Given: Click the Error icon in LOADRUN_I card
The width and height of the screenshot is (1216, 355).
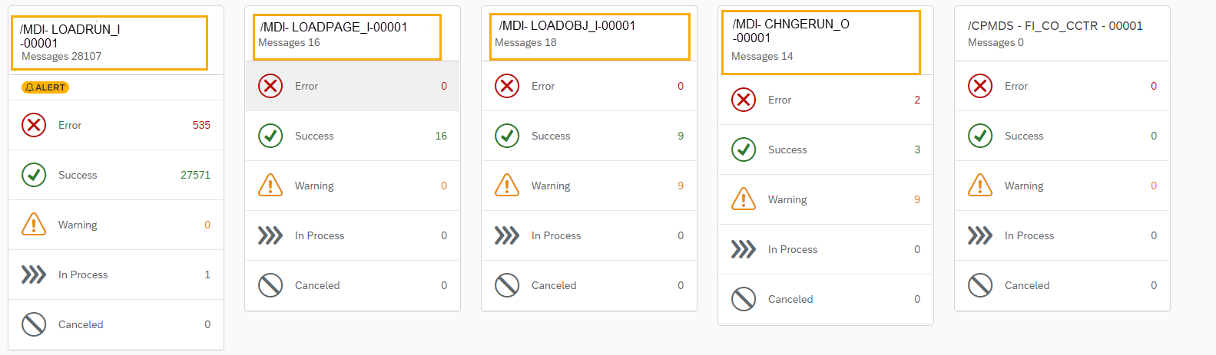Looking at the screenshot, I should pyautogui.click(x=34, y=125).
